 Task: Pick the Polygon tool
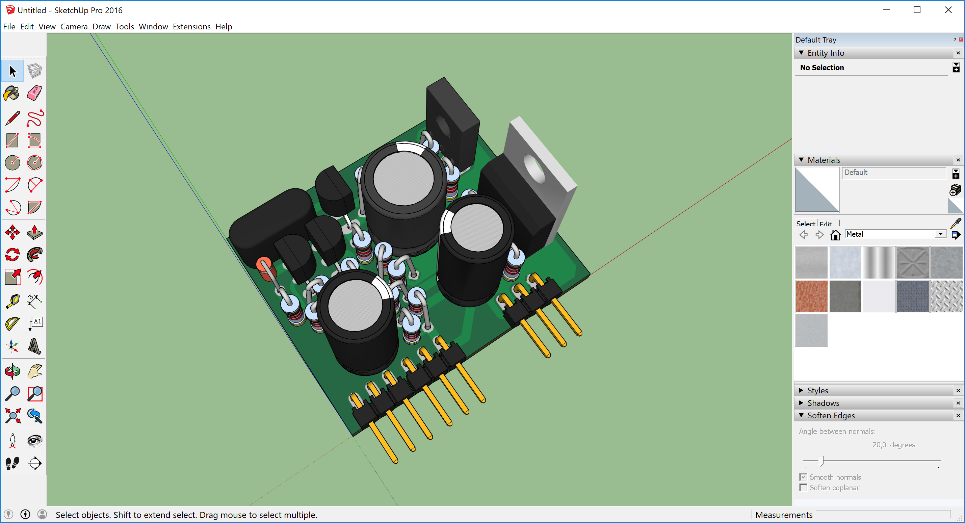tap(34, 163)
